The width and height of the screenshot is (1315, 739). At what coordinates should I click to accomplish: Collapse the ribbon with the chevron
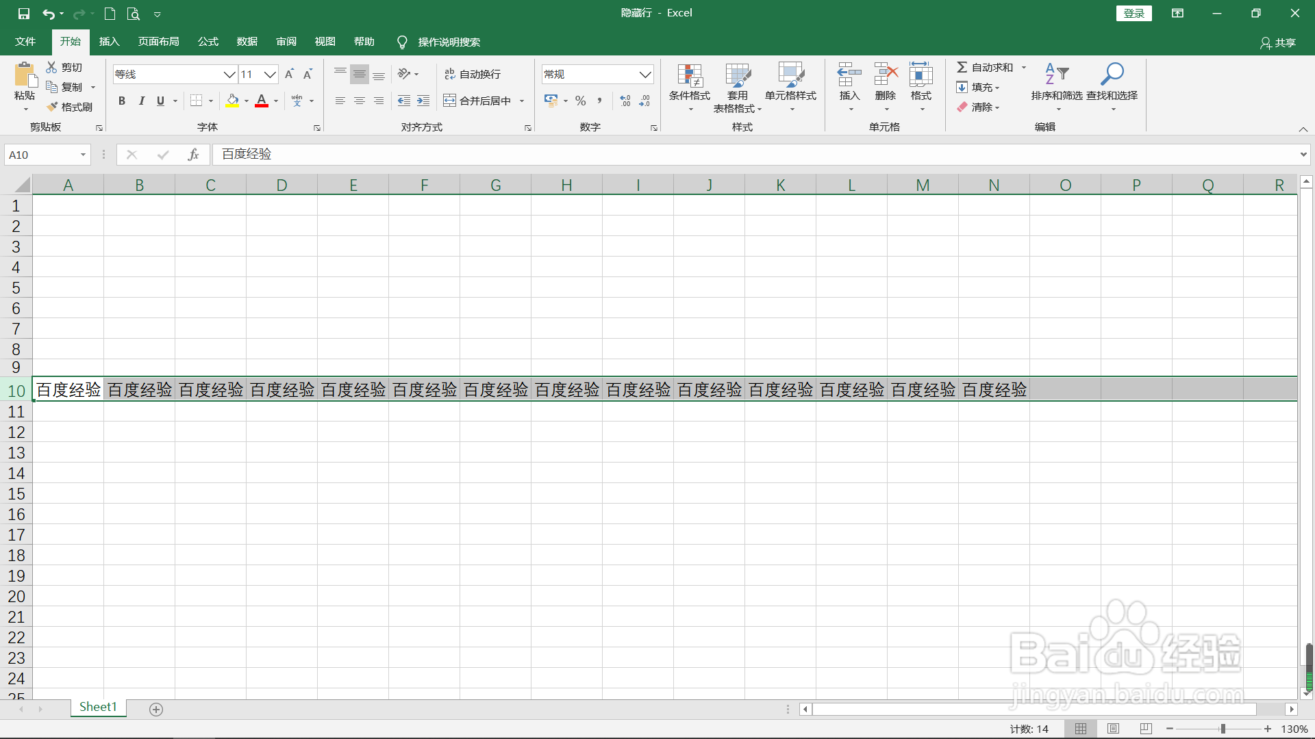click(1303, 129)
